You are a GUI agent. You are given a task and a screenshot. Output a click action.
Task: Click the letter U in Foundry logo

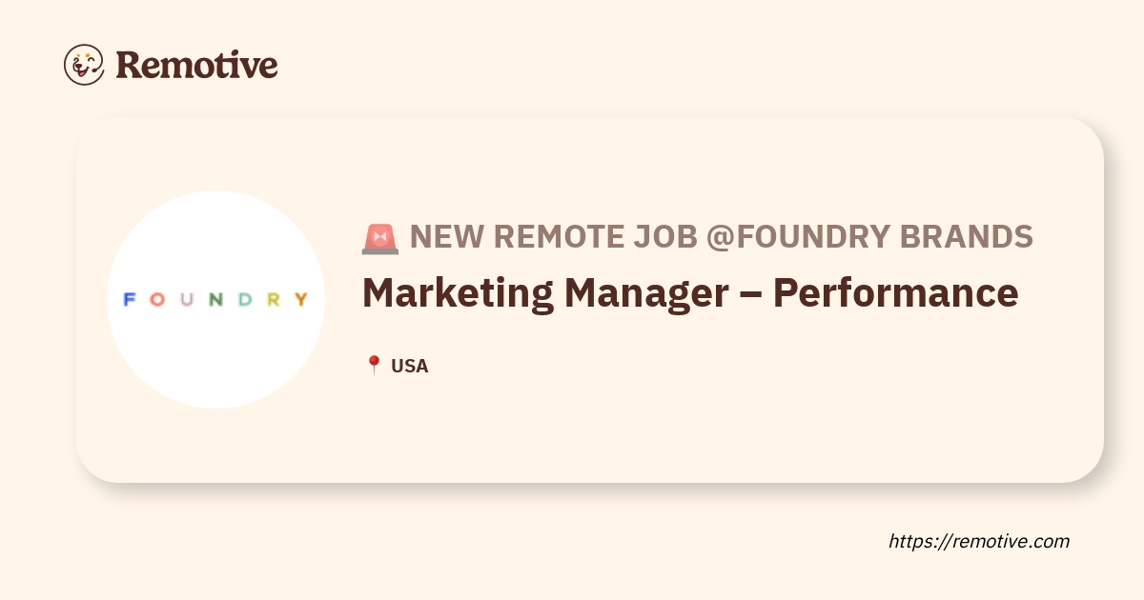(187, 300)
